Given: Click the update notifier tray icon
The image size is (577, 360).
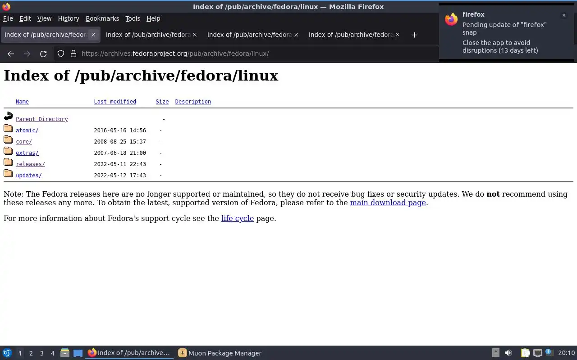Looking at the screenshot, I should tap(549, 353).
